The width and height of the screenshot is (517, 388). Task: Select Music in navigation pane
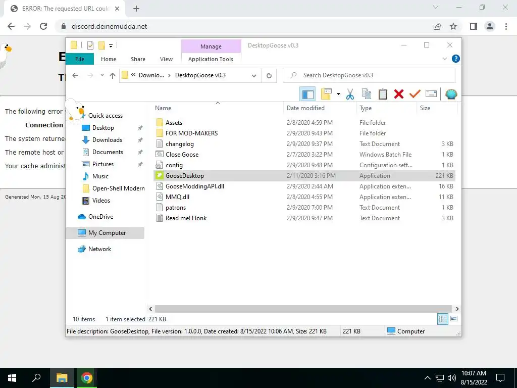[100, 176]
